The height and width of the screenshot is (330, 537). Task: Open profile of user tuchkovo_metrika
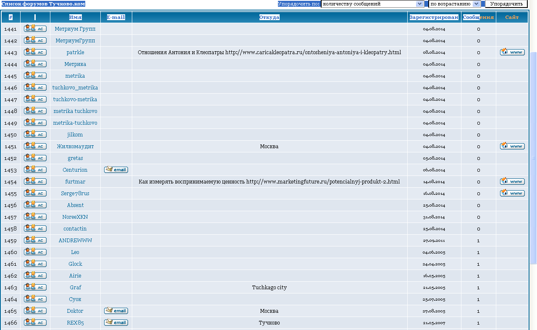point(75,87)
